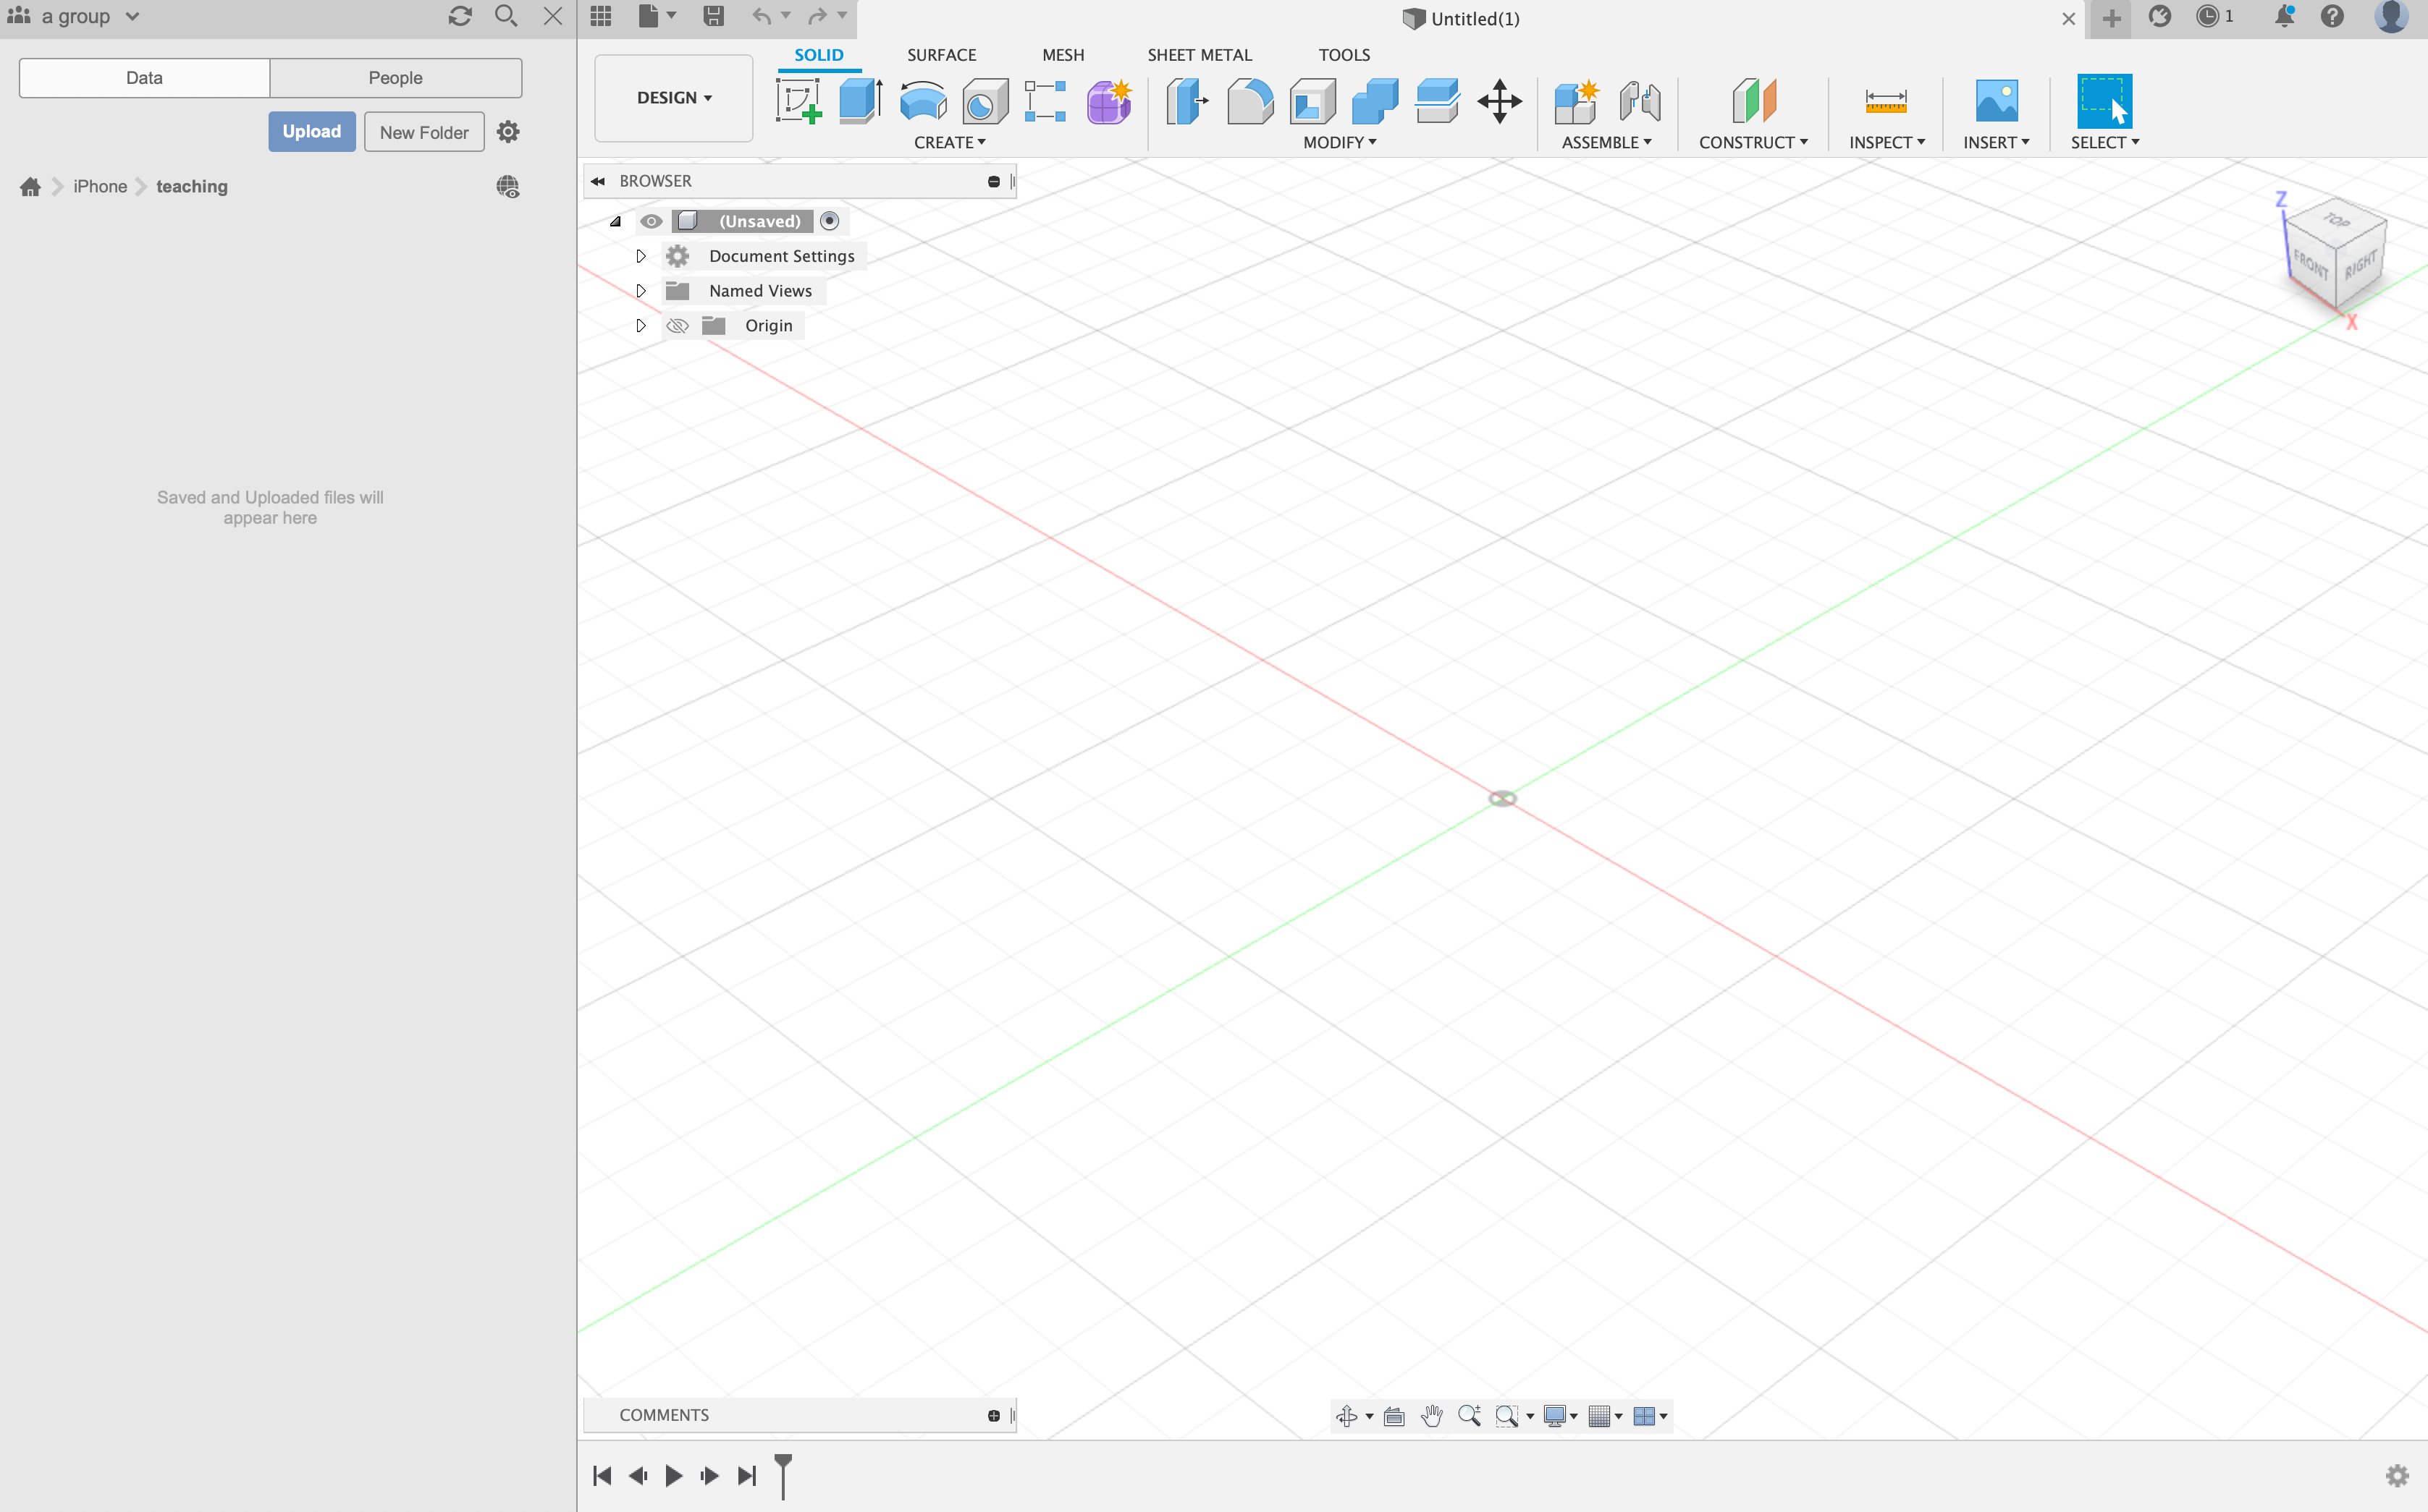Screen dimensions: 2428x1512
Task: Open the INSPECT dropdown menu
Action: click(x=1887, y=142)
